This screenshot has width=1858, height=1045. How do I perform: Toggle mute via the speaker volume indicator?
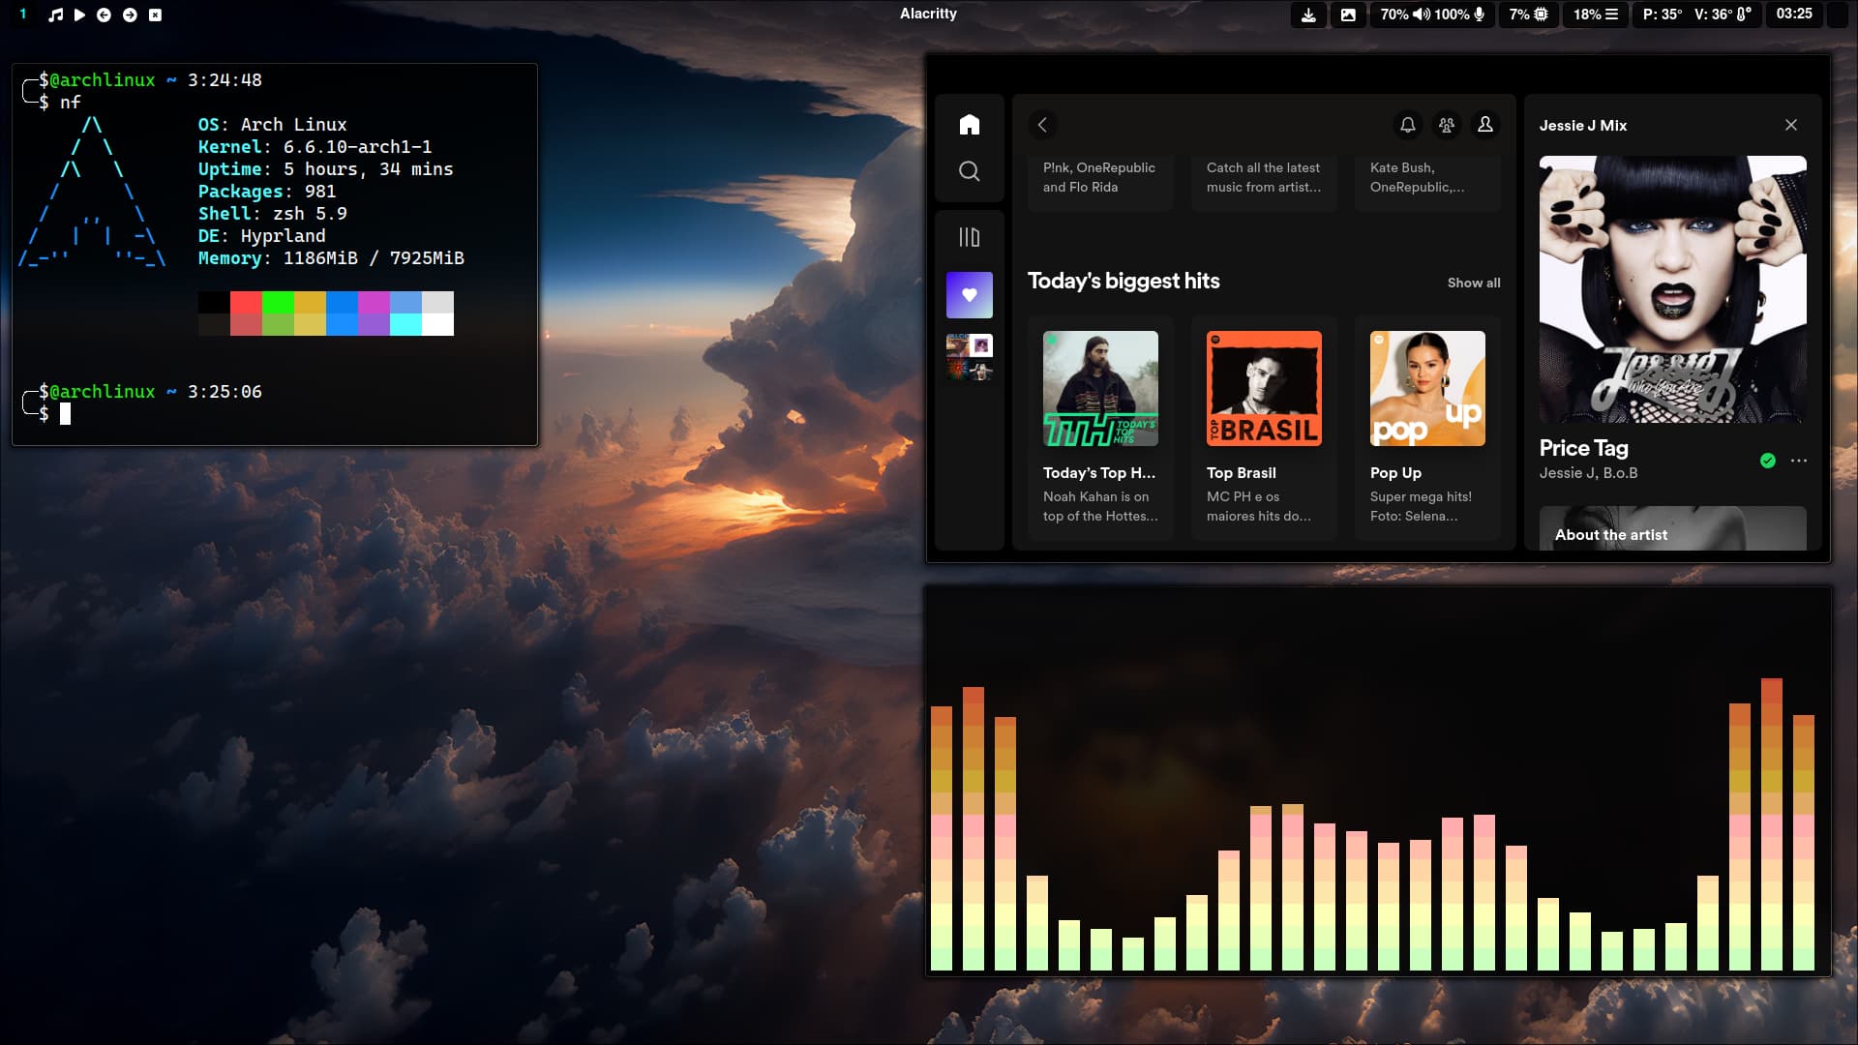[1422, 15]
